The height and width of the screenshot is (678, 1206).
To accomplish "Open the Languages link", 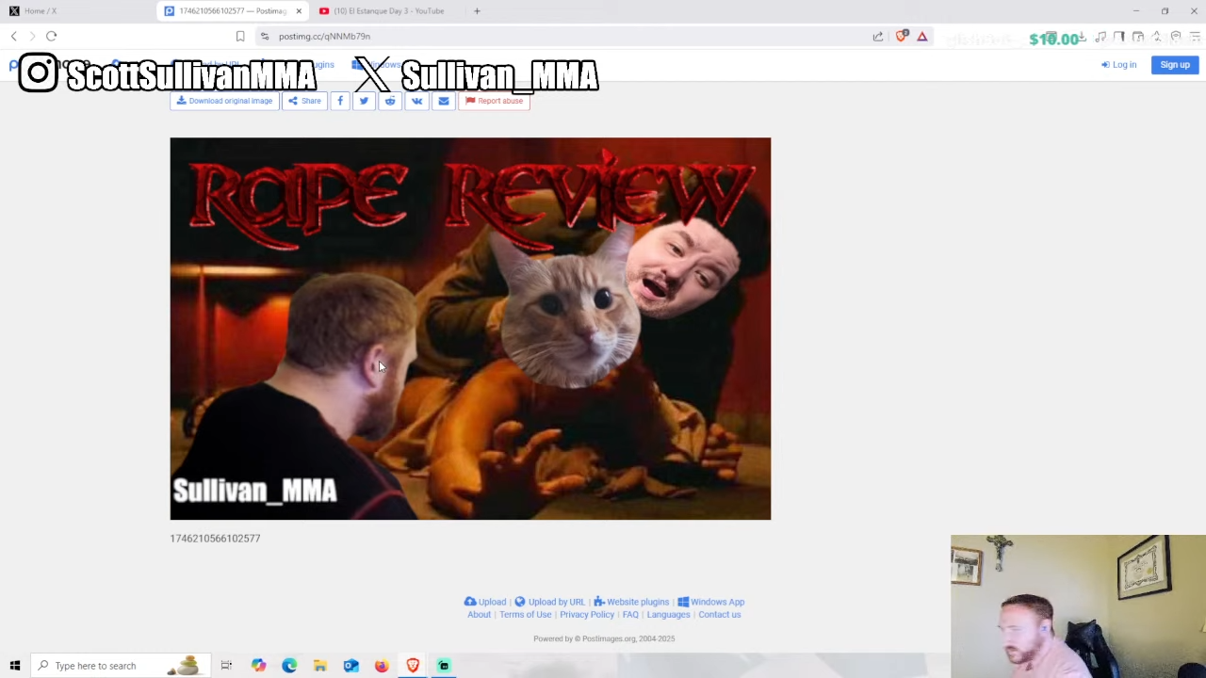I will pyautogui.click(x=668, y=615).
